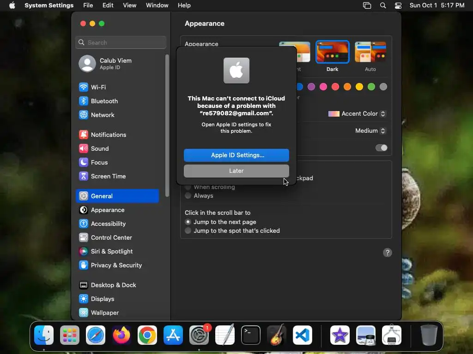Open Privacy & Security settings
This screenshot has width=473, height=354.
[x=117, y=265]
